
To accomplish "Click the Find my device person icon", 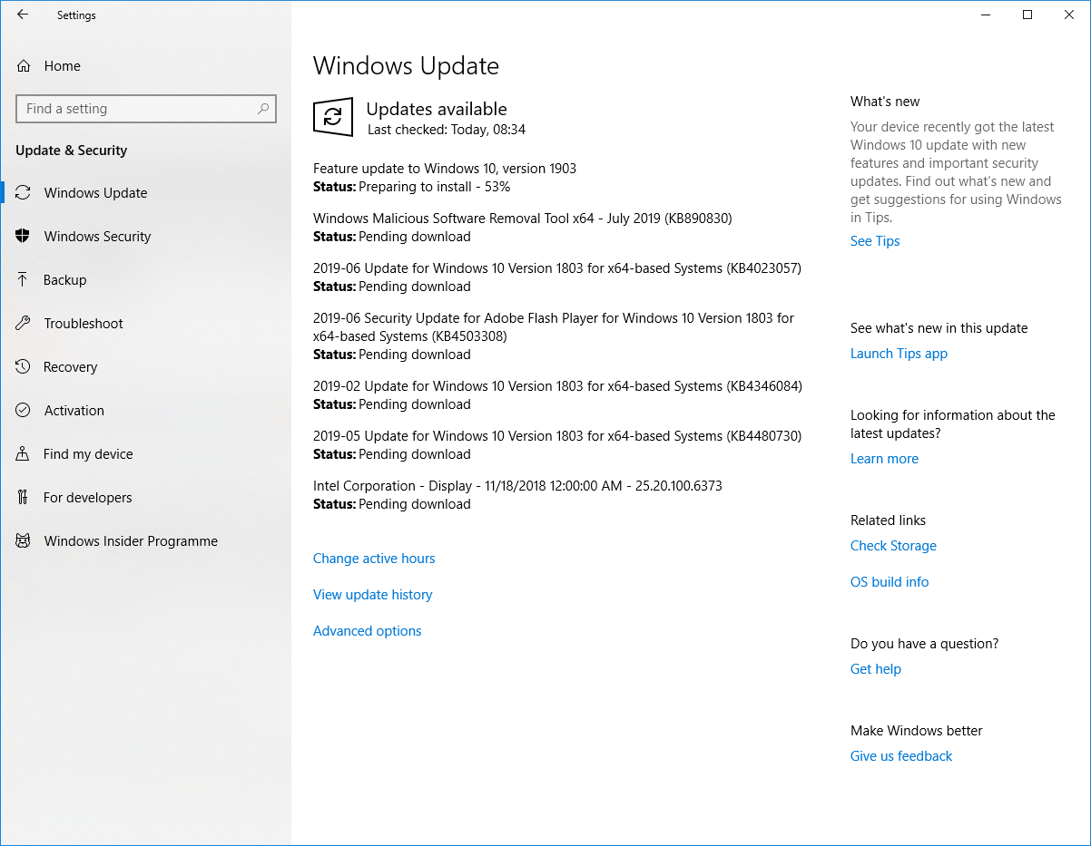I will (x=24, y=453).
